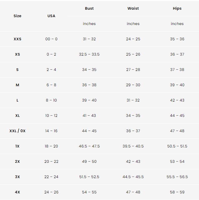The width and height of the screenshot is (199, 200).
Task: Click the XS size label
Action: pos(17,54)
